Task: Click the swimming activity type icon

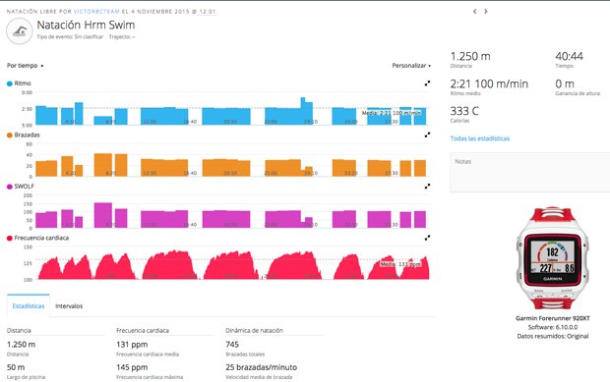Action: pos(19,31)
